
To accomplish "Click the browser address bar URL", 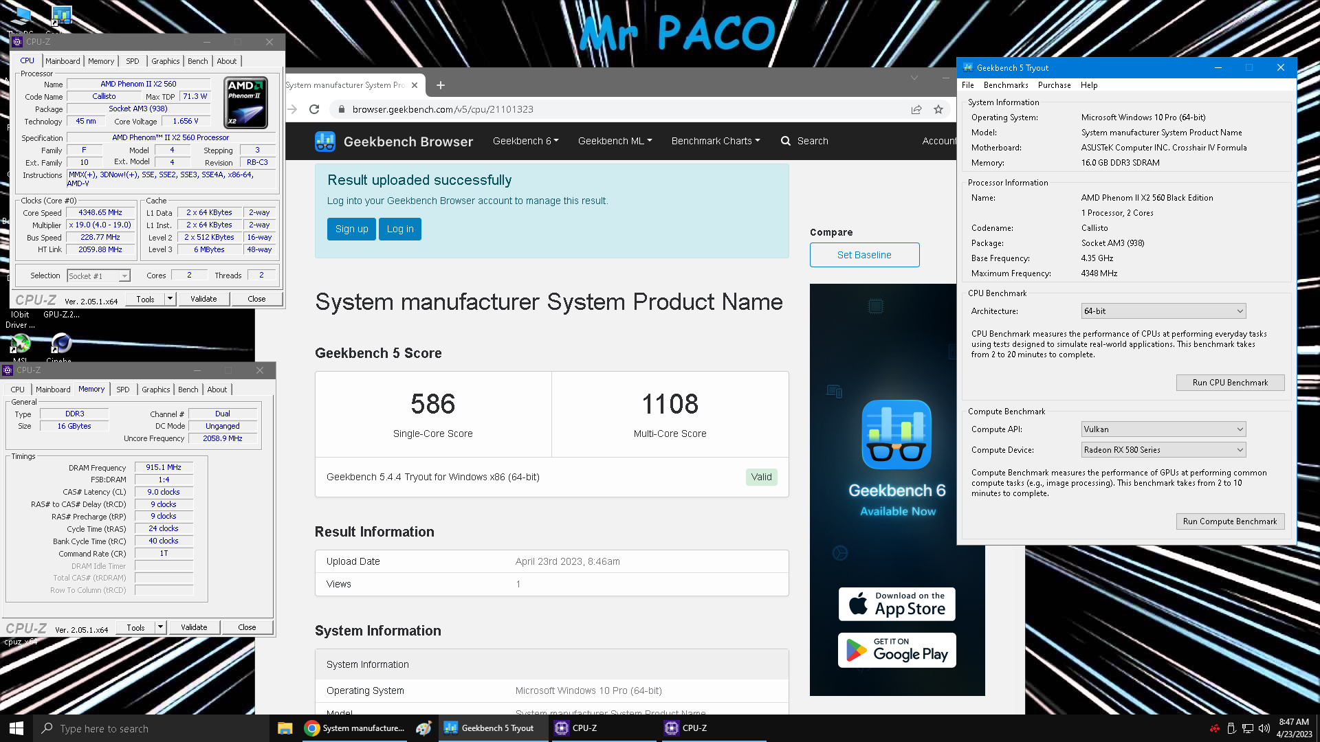I will (x=443, y=109).
